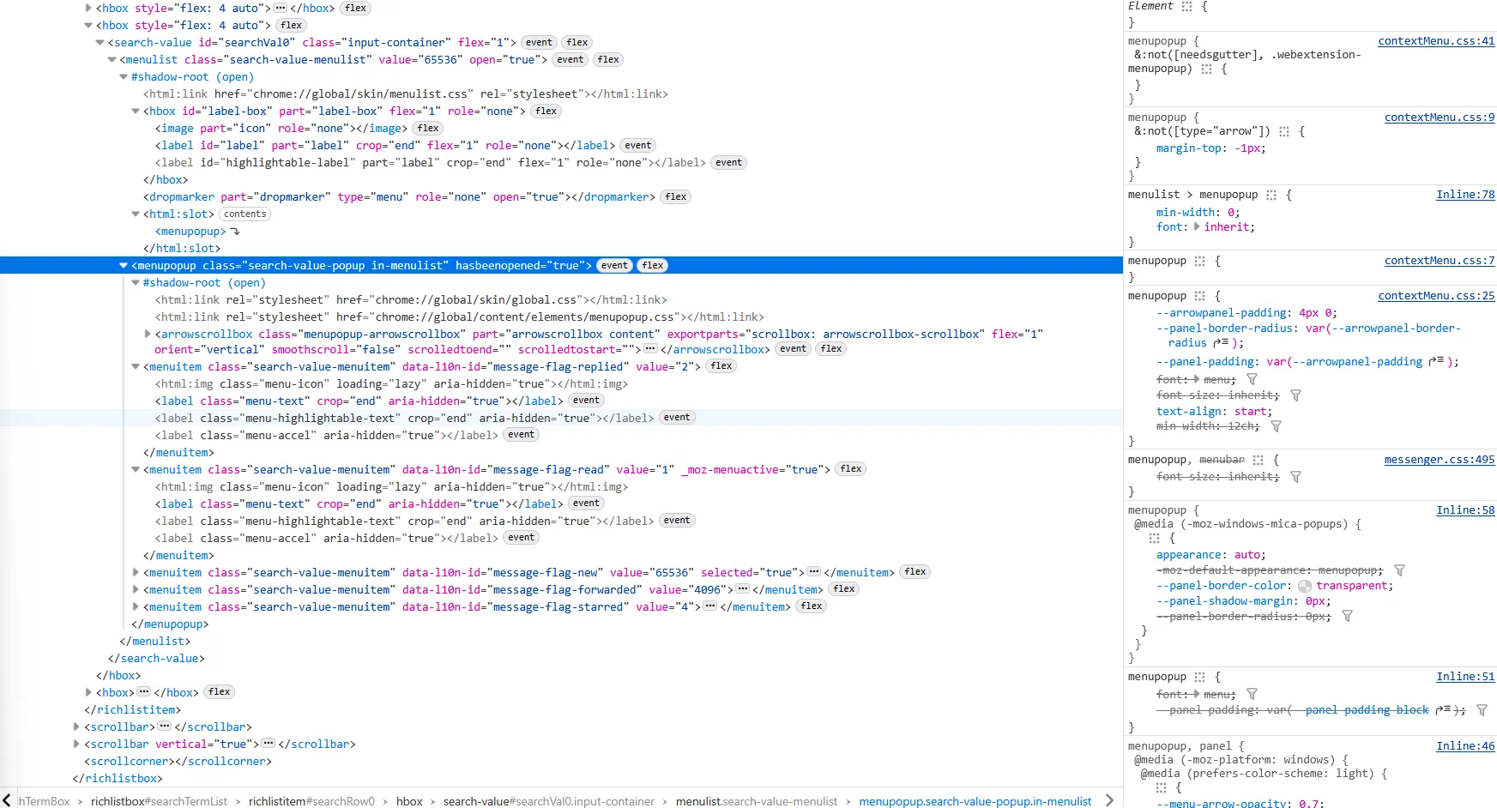The width and height of the screenshot is (1497, 808).
Task: Open the contextMenu.css:41 source link
Action: tap(1435, 41)
